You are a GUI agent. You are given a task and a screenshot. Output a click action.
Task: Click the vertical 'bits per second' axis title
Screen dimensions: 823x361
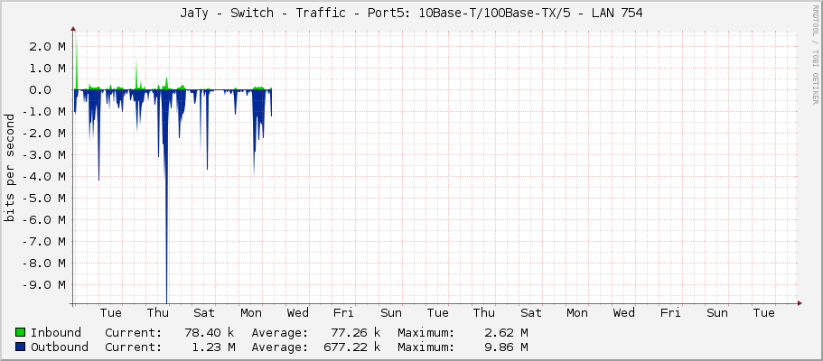pos(9,168)
